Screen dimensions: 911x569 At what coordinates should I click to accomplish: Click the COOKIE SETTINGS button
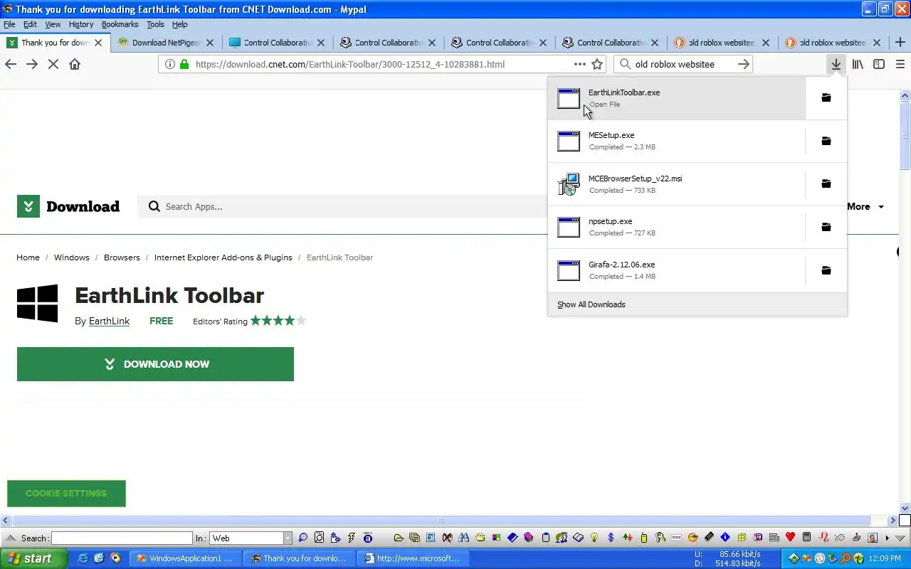click(x=66, y=493)
